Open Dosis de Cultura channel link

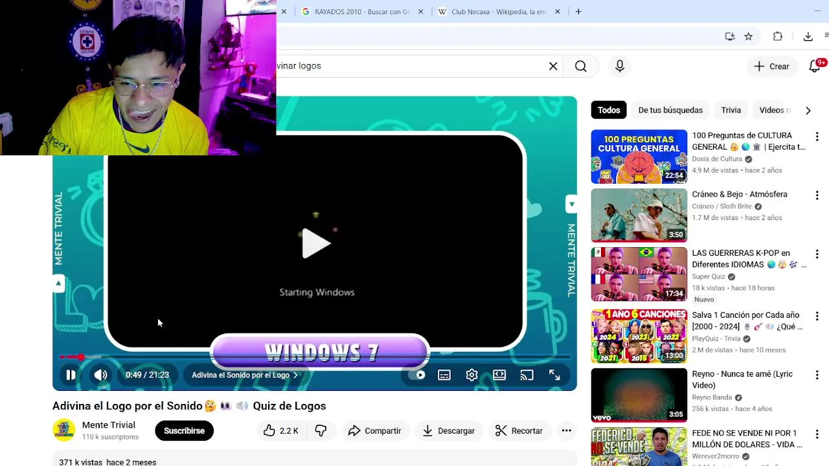point(717,159)
